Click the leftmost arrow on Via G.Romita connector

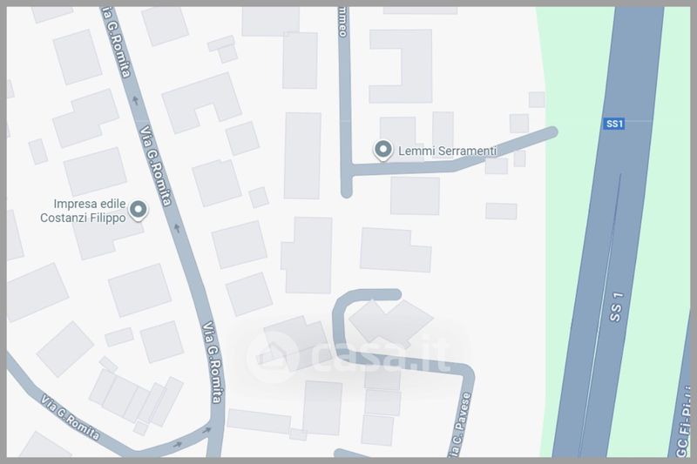coord(178,444)
